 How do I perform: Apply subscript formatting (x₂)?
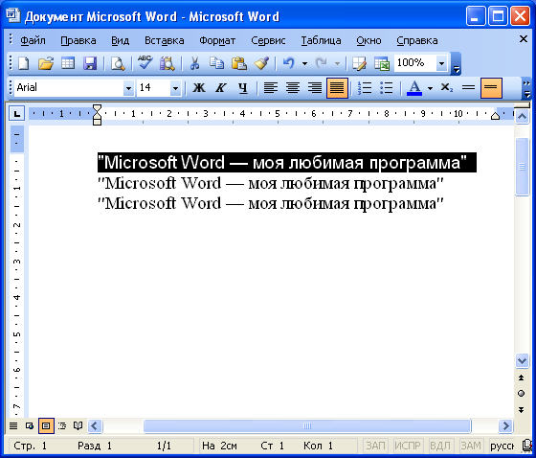[x=446, y=88]
